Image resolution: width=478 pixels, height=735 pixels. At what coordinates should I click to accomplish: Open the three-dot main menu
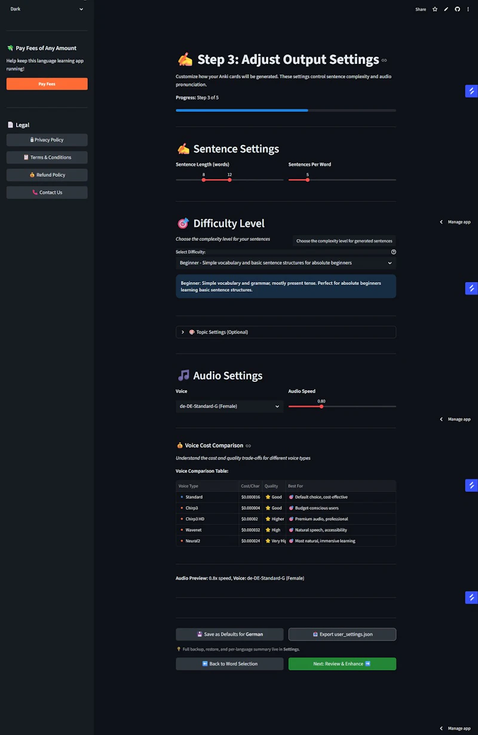tap(468, 9)
